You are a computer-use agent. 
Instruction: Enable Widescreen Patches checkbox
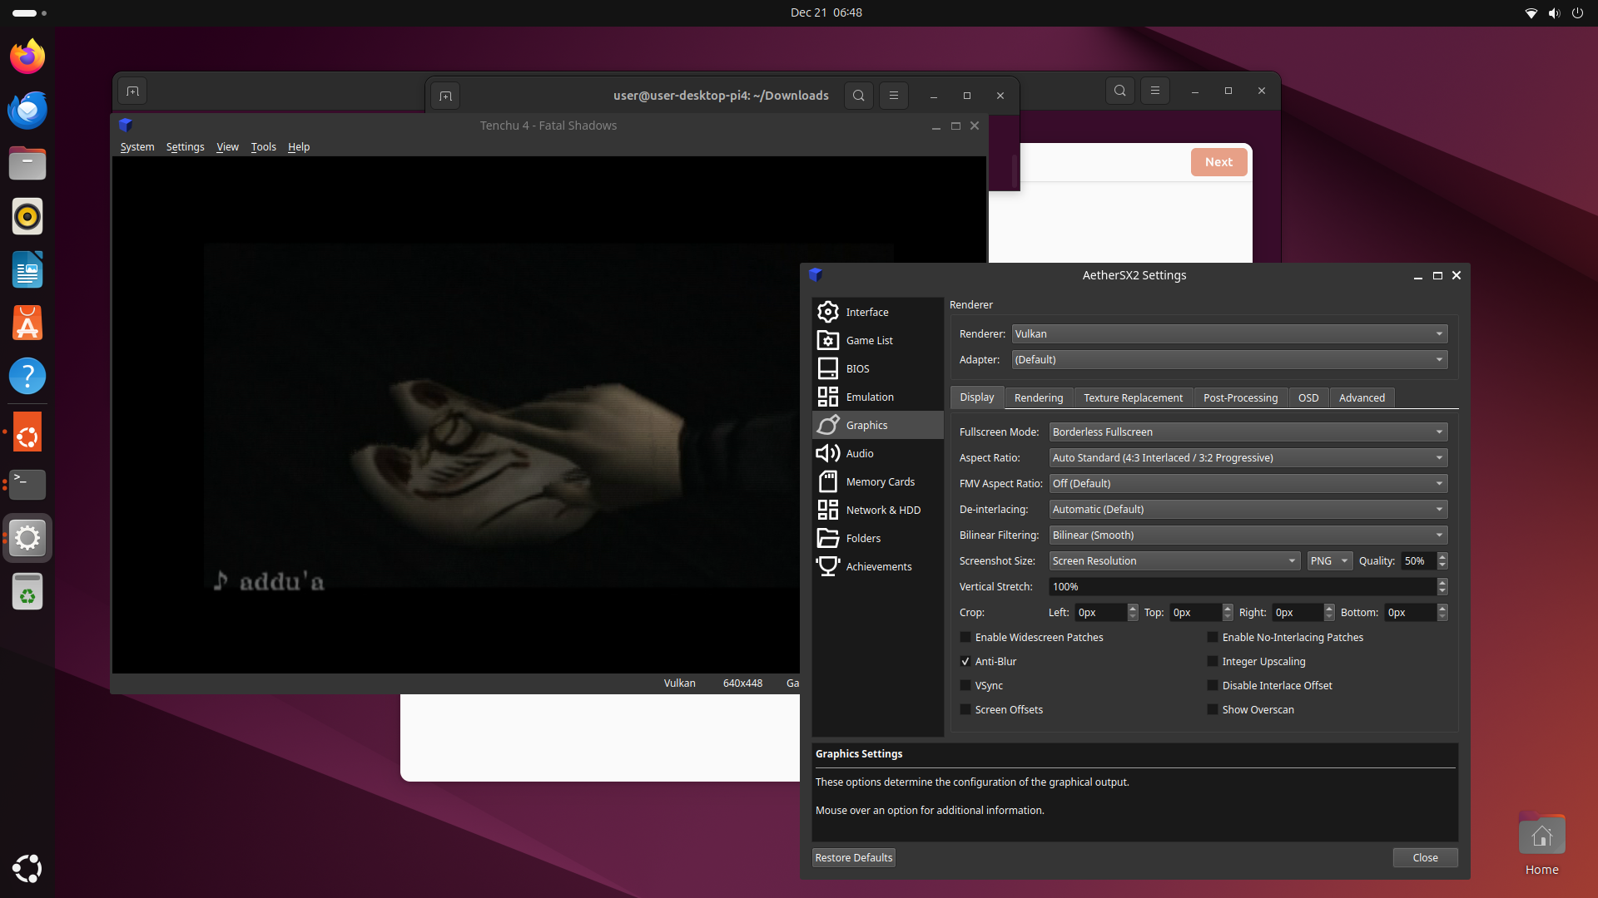965,638
